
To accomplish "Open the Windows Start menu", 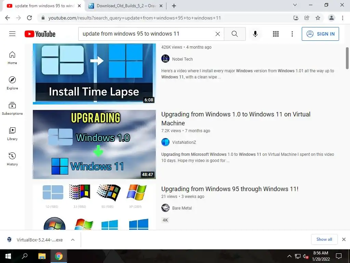I will click(x=8, y=256).
